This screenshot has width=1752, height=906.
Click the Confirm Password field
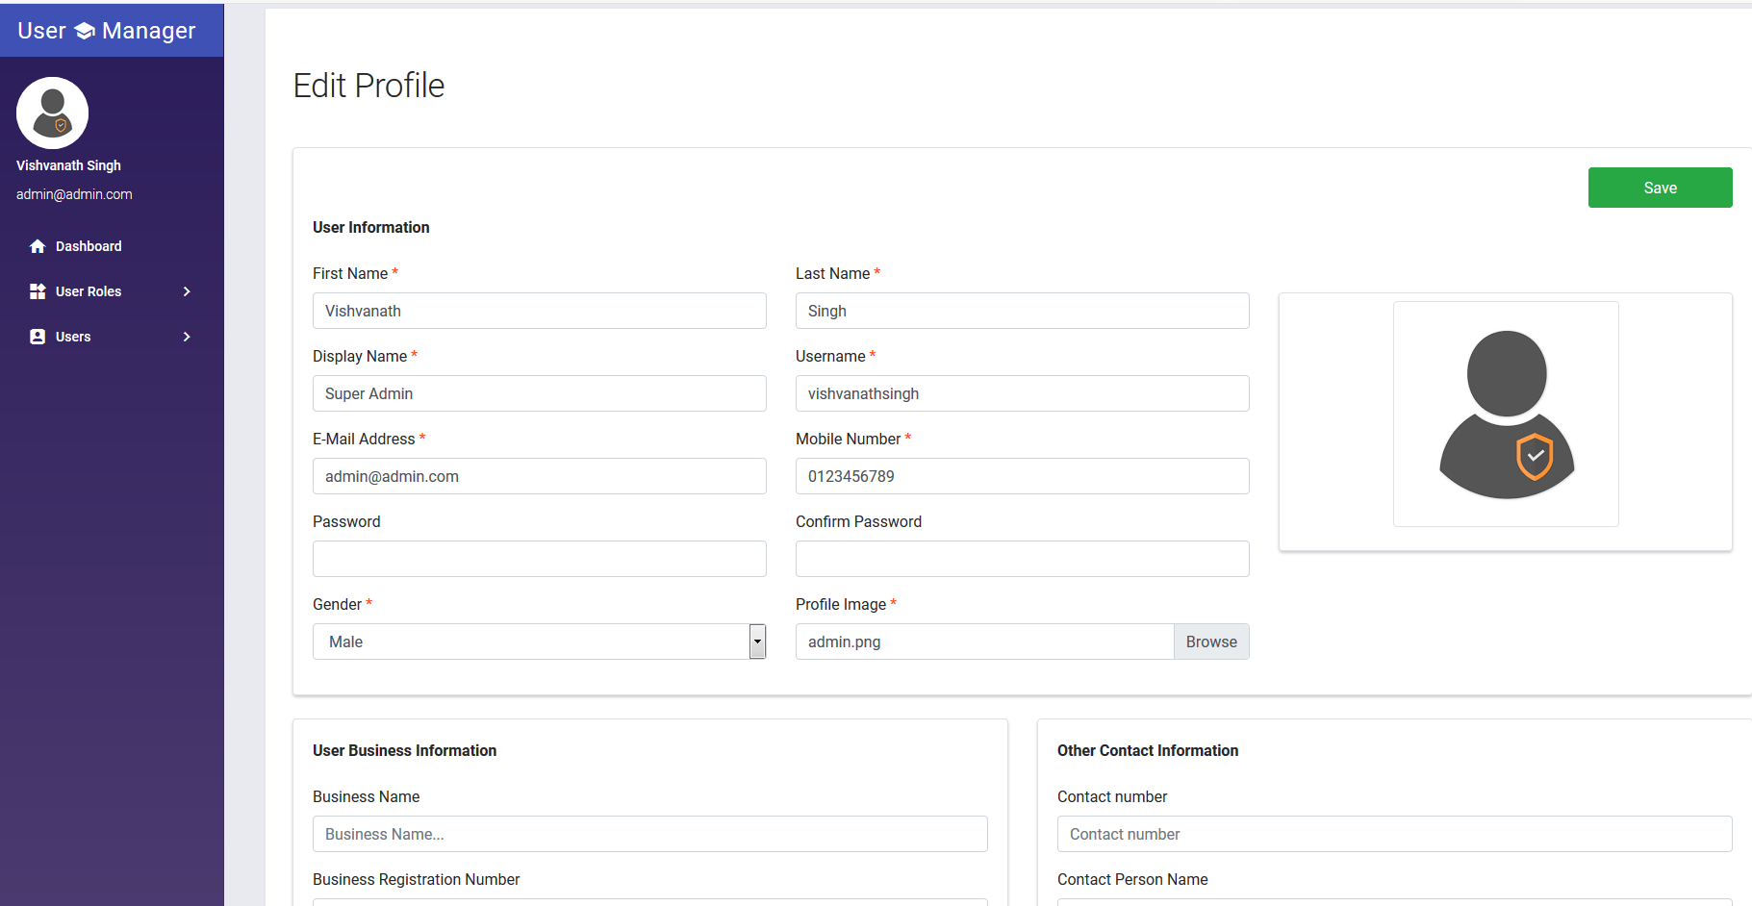pyautogui.click(x=1022, y=559)
